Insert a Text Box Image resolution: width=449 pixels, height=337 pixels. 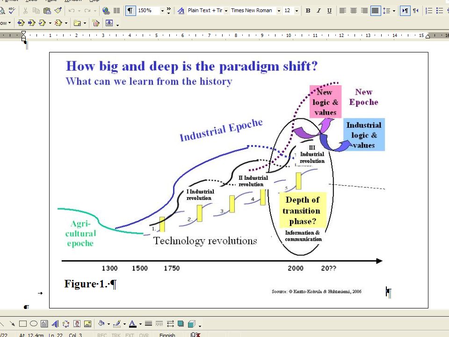[44, 324]
